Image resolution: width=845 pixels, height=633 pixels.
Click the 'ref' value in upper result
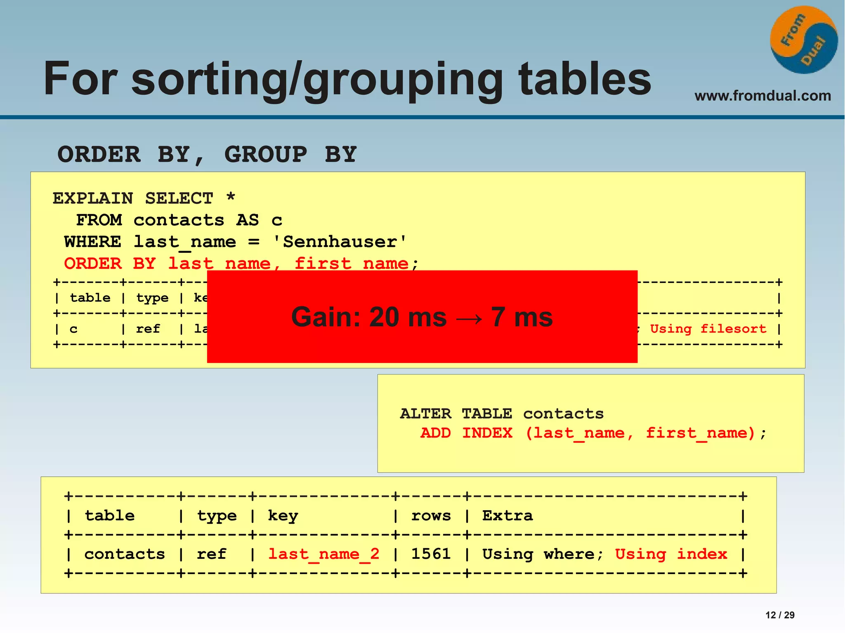click(x=148, y=329)
